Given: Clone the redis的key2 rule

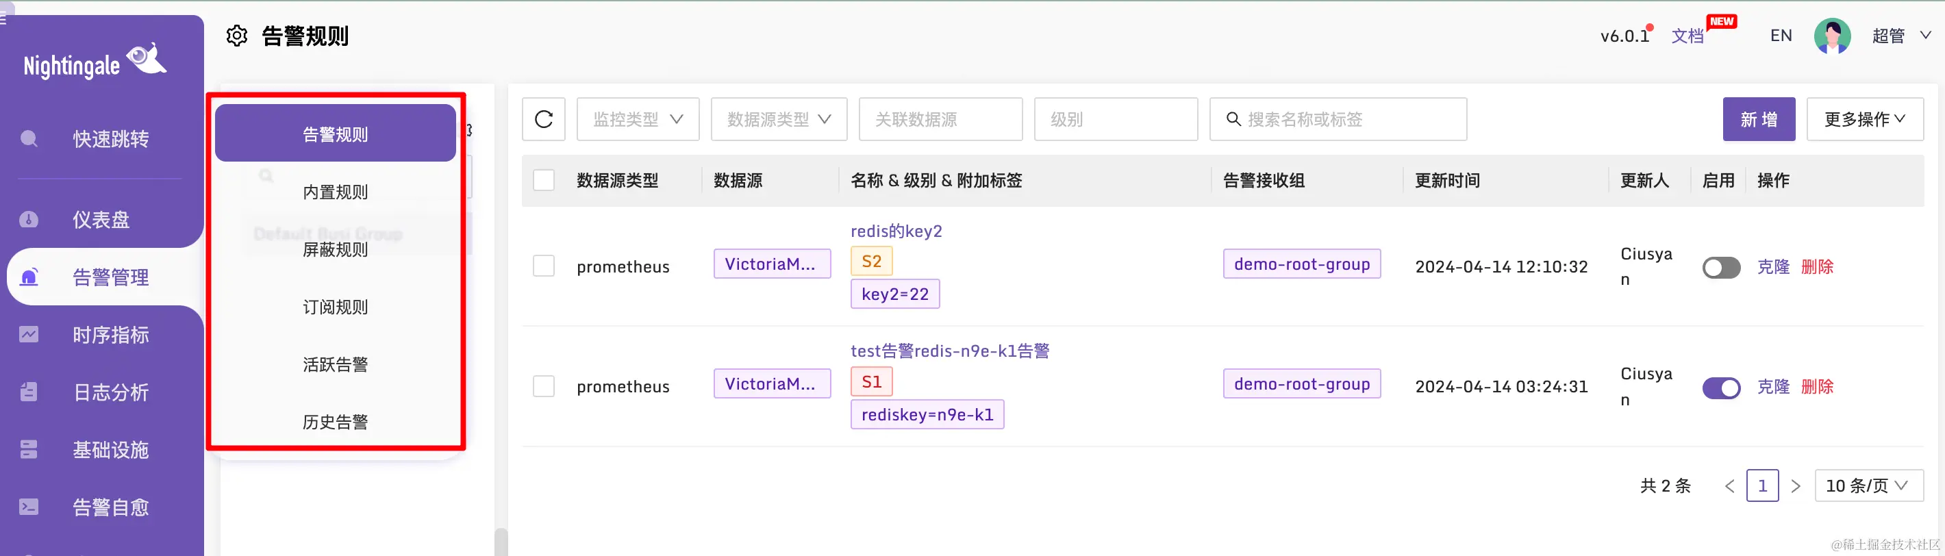Looking at the screenshot, I should [x=1774, y=266].
